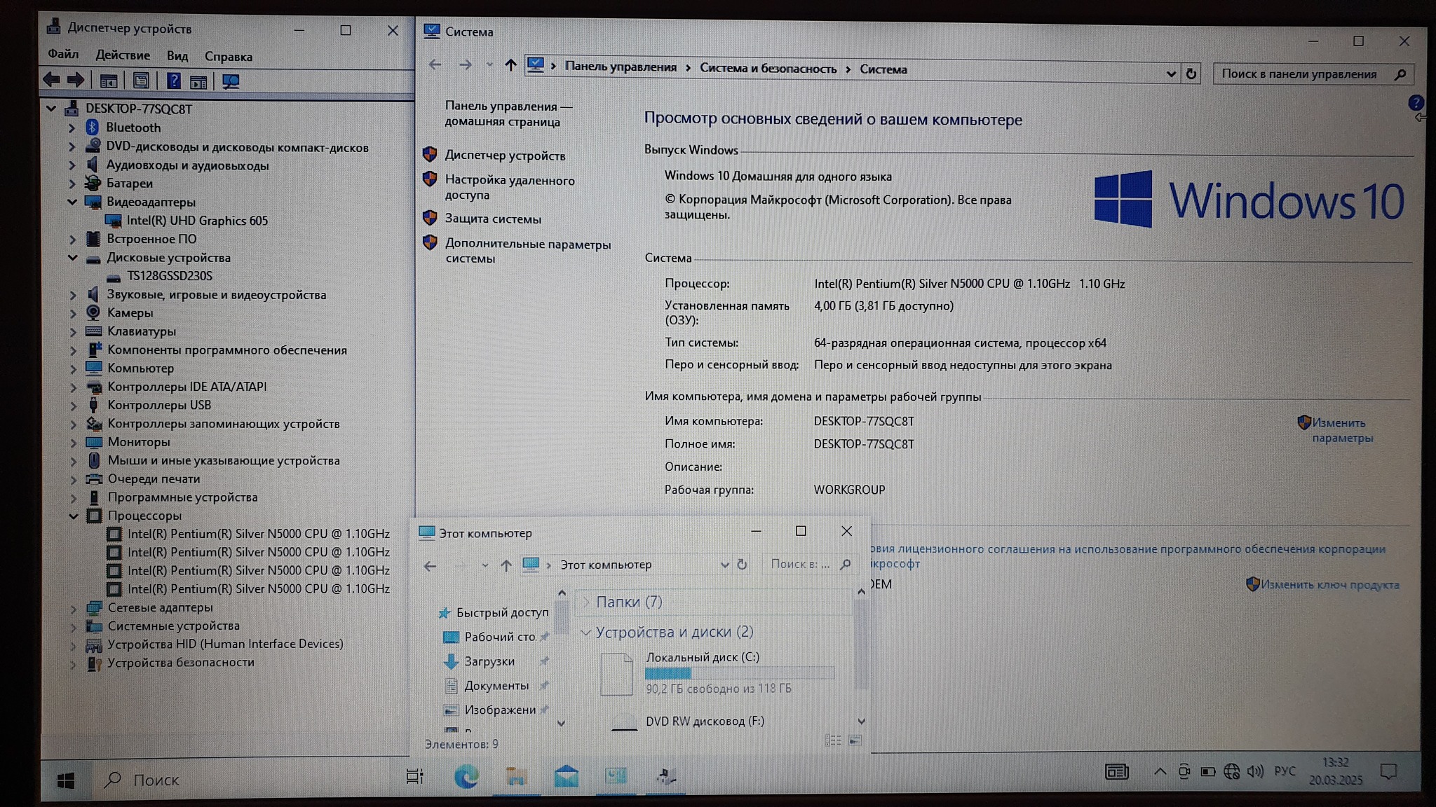Collapse the Процессоры tree node

click(73, 516)
